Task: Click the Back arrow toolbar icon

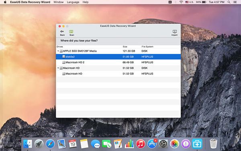Action: [x=62, y=31]
